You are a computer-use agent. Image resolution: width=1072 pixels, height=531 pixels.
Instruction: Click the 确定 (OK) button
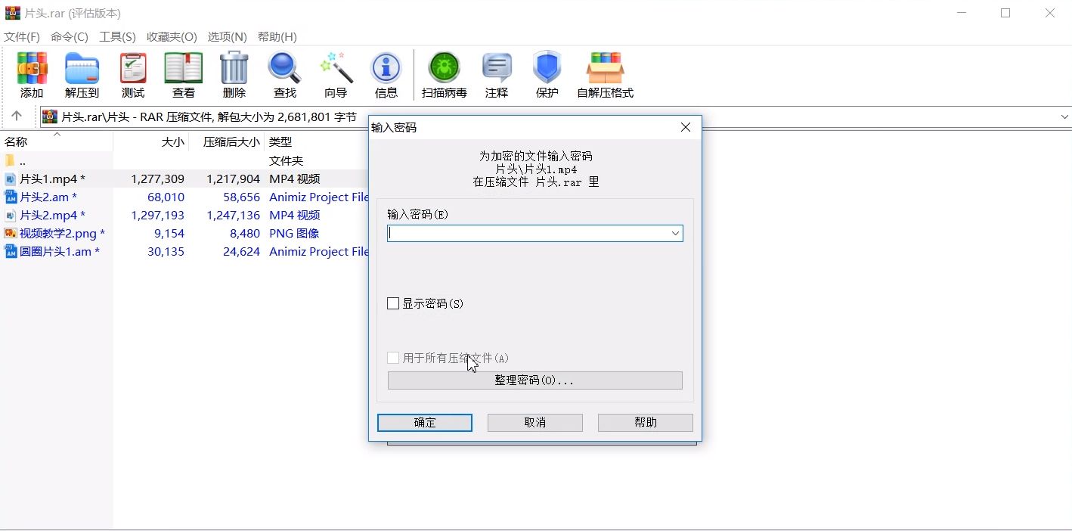coord(424,422)
